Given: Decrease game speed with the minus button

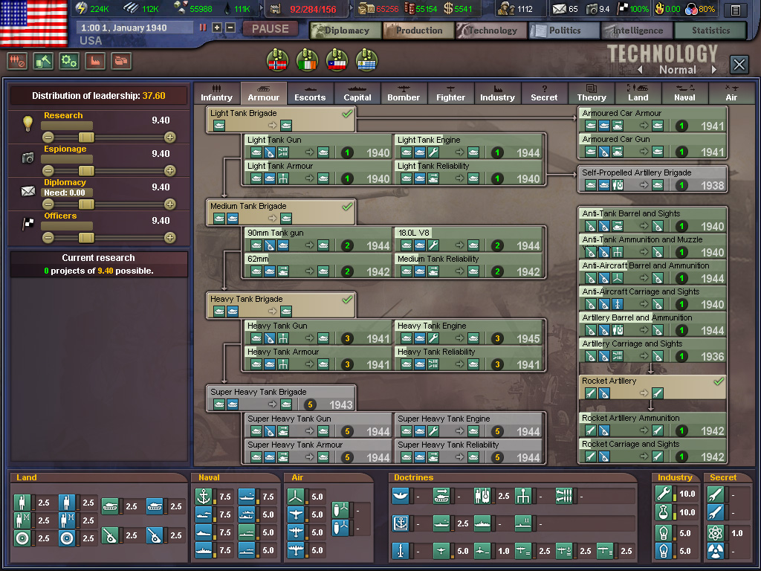Looking at the screenshot, I should click(230, 28).
